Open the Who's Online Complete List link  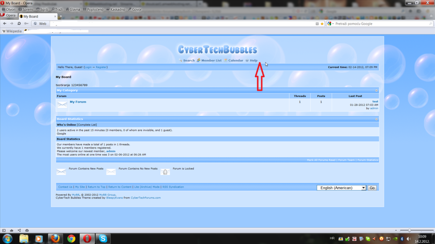[87, 125]
